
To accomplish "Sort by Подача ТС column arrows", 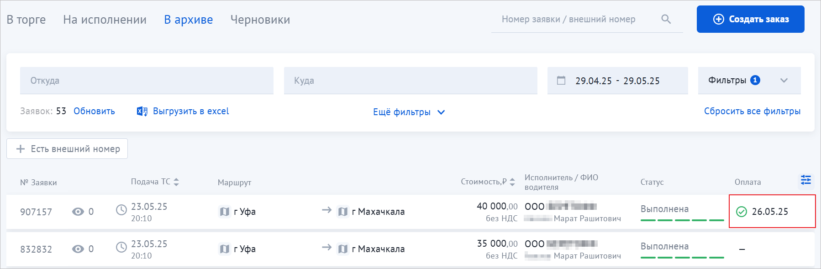I will 176,182.
